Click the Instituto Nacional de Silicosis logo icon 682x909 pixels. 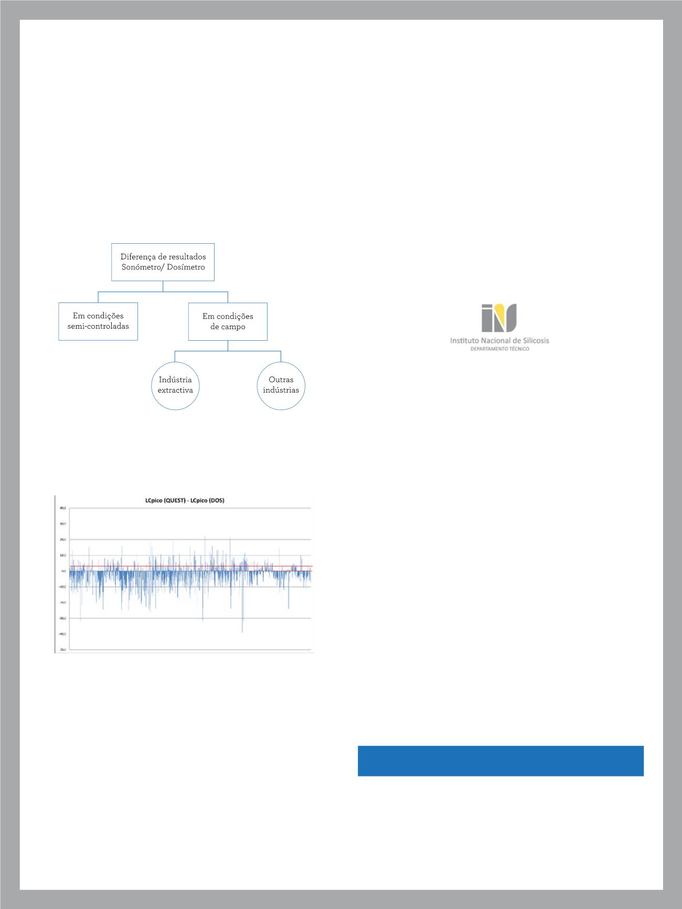click(499, 318)
